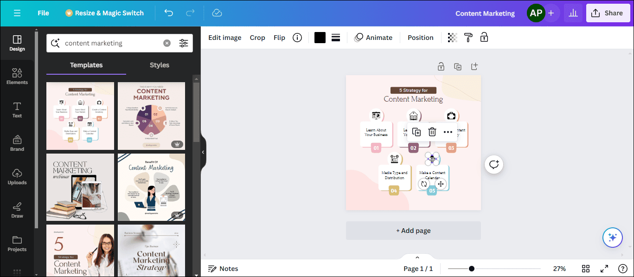
Task: Toggle the lock icon in the toolbar
Action: [x=484, y=38]
